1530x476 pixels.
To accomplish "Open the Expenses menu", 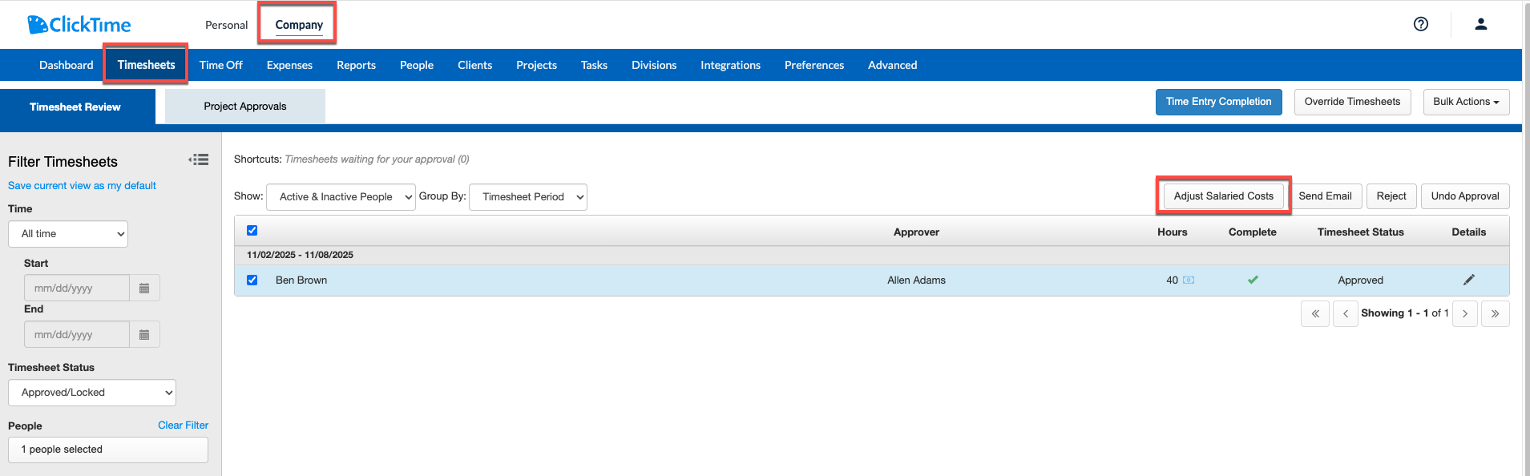I will tap(289, 65).
